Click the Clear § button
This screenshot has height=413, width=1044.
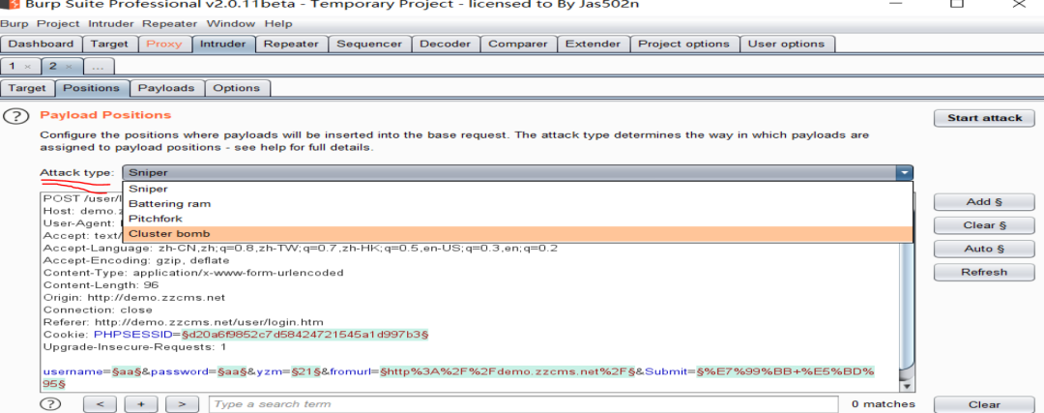pos(984,225)
